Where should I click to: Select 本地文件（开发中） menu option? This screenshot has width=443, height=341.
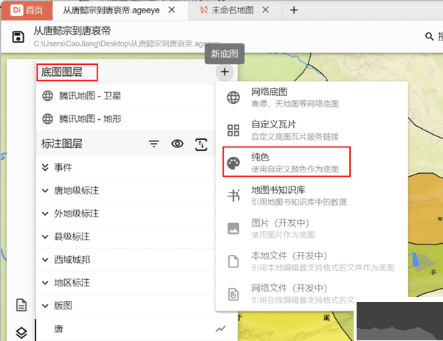(312, 261)
